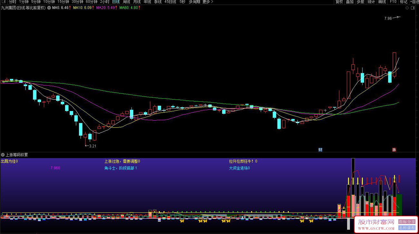Screen dimensions: 419x234
Task: Click the 大资金进场0 indicator text
Action: coord(239,168)
